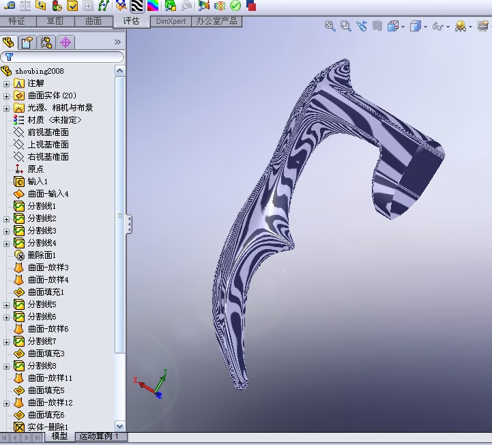
Task: Select the 前视基准面 plane
Action: pyautogui.click(x=41, y=132)
